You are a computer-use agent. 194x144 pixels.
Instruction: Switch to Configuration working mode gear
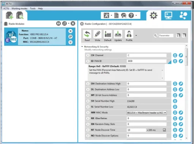[x=153, y=15]
